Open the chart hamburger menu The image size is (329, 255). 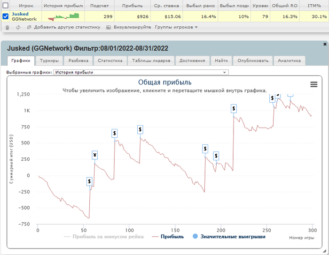pos(313,84)
